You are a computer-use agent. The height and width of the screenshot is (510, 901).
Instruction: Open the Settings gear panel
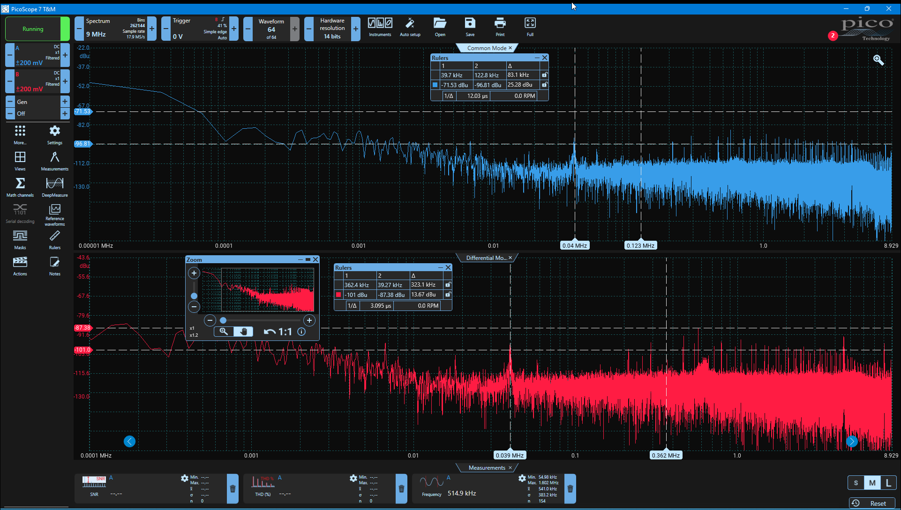click(x=55, y=135)
